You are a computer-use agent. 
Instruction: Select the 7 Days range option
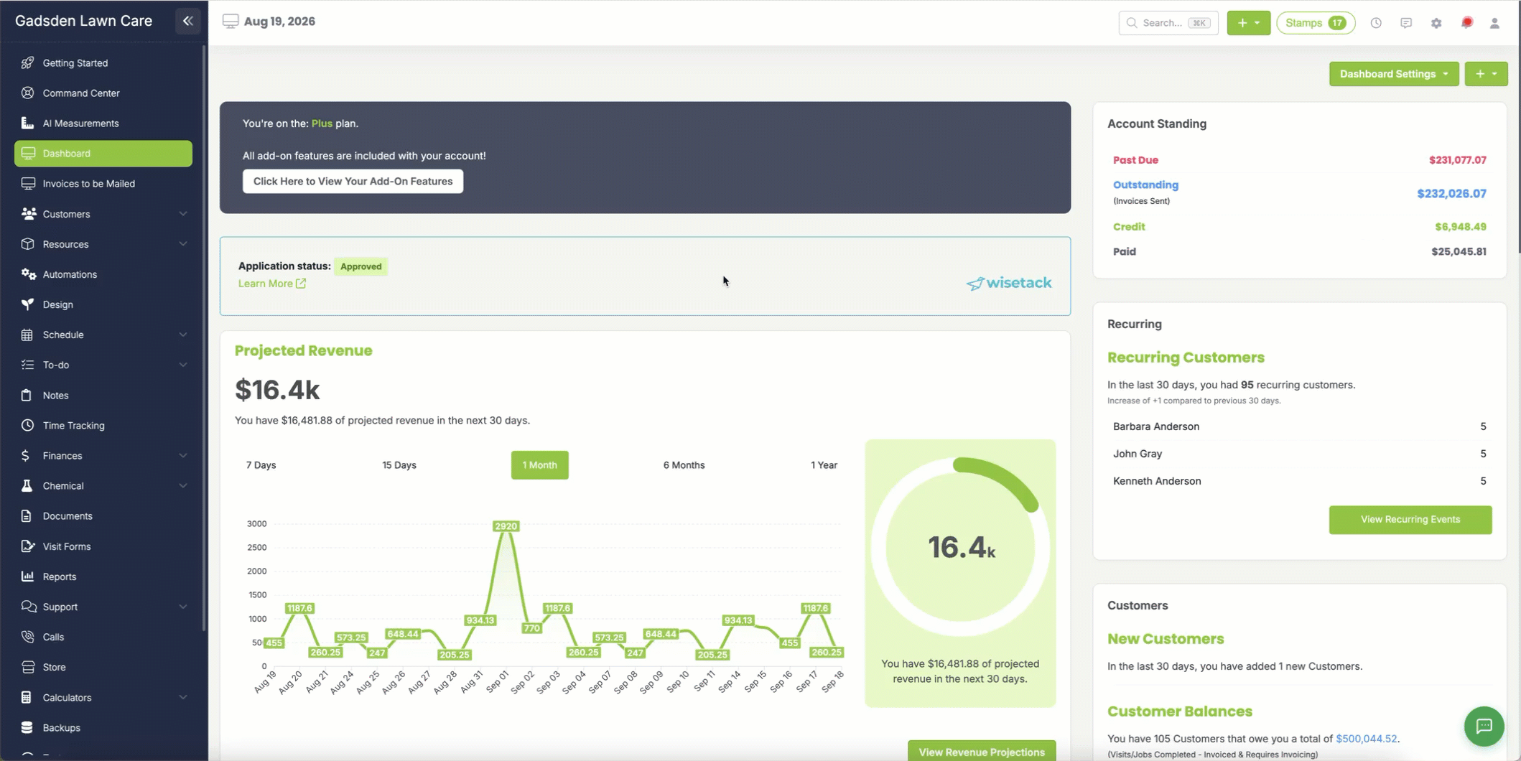click(x=261, y=465)
